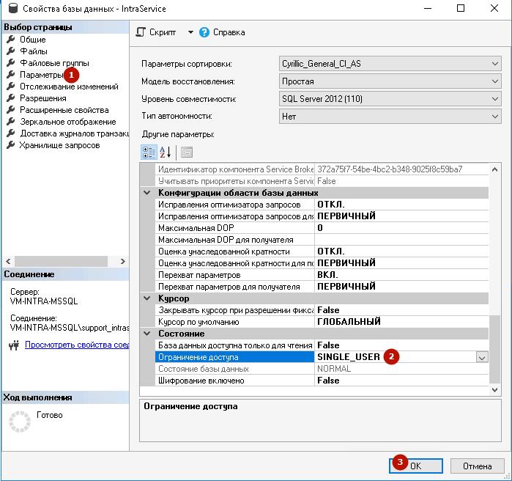Image resolution: width=512 pixels, height=481 pixels.
Task: Click the Скрипт script icon
Action: (141, 32)
